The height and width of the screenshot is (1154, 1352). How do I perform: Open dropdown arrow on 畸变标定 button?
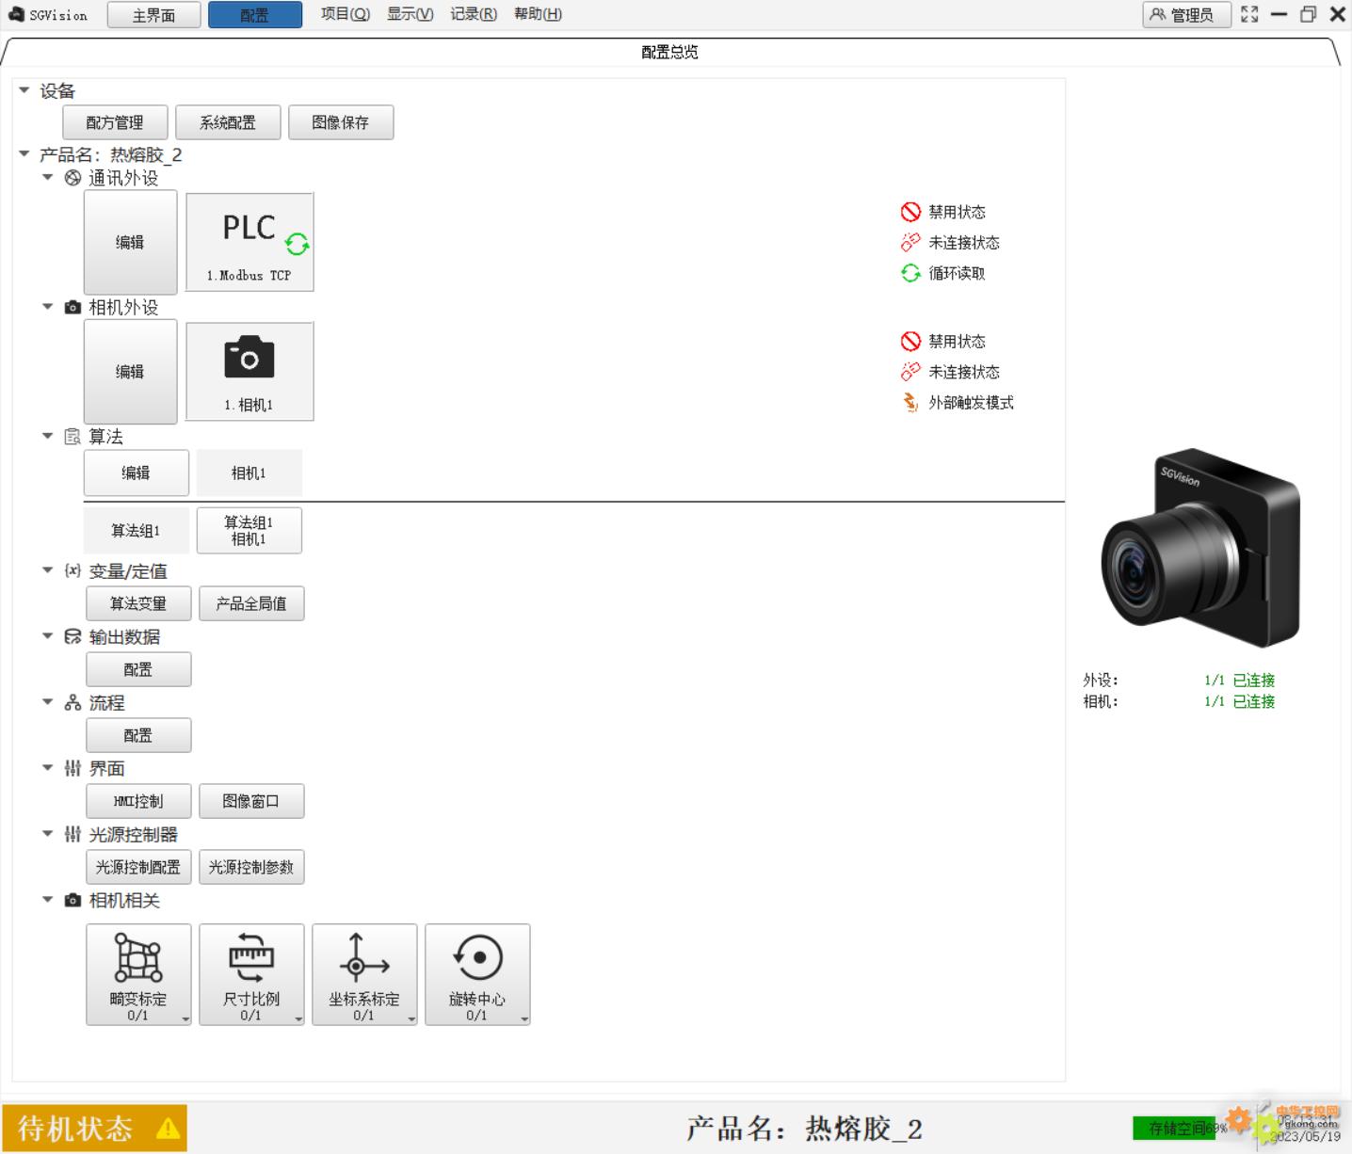pyautogui.click(x=185, y=1019)
